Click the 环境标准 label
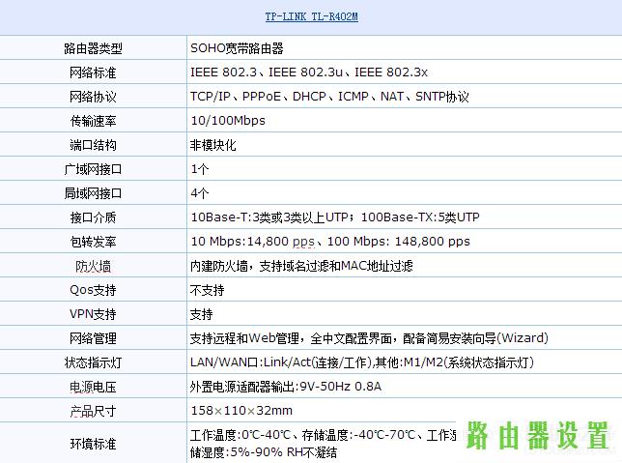This screenshot has height=463, width=622. [93, 444]
